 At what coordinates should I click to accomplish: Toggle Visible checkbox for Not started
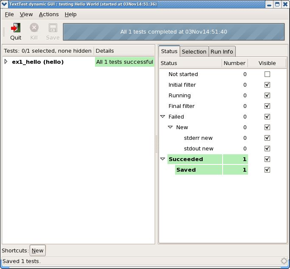coord(267,74)
